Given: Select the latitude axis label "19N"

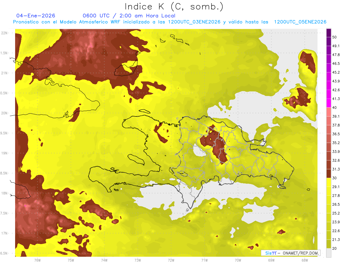Looking at the screenshot, I should click(x=4, y=153).
